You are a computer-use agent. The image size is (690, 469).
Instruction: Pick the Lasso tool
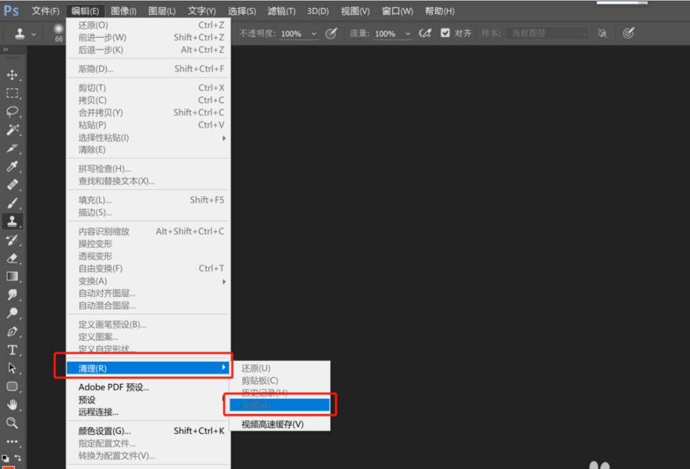12,112
